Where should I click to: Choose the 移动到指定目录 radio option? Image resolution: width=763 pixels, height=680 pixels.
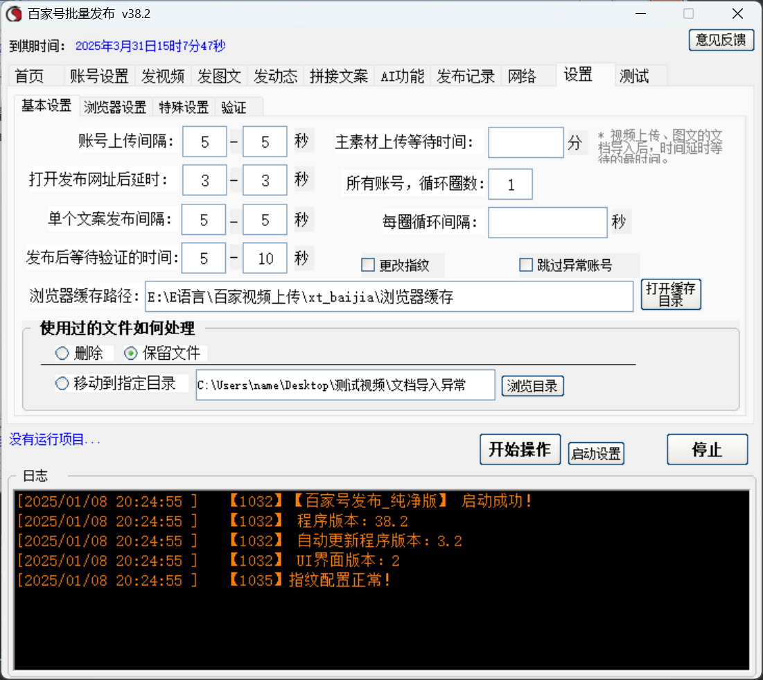[x=62, y=383]
